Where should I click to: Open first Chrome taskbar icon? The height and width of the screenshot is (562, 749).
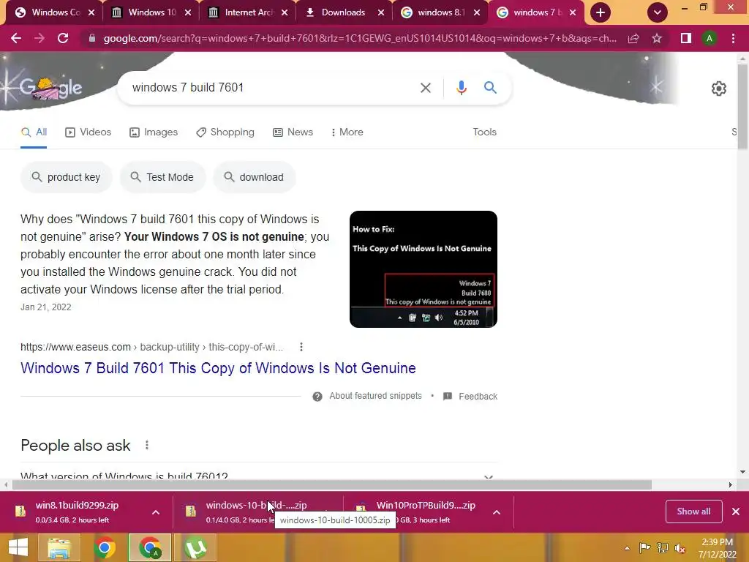point(104,547)
